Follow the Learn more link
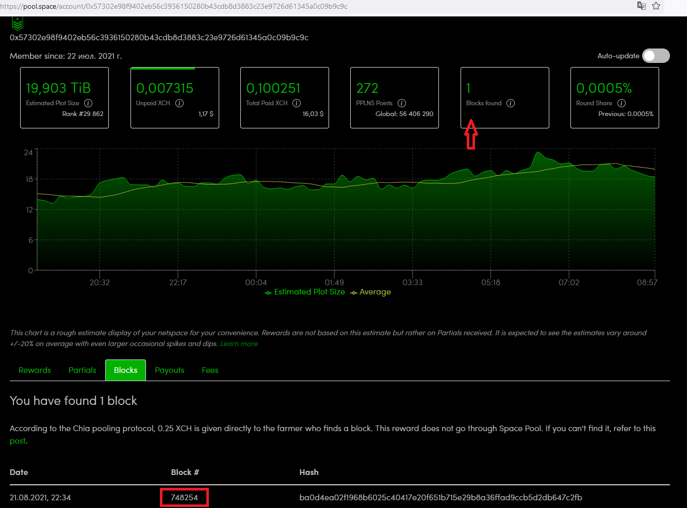The width and height of the screenshot is (687, 508). point(239,344)
